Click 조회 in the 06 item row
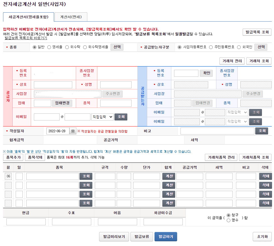The height and width of the screenshot is (246, 274). (x=86, y=176)
